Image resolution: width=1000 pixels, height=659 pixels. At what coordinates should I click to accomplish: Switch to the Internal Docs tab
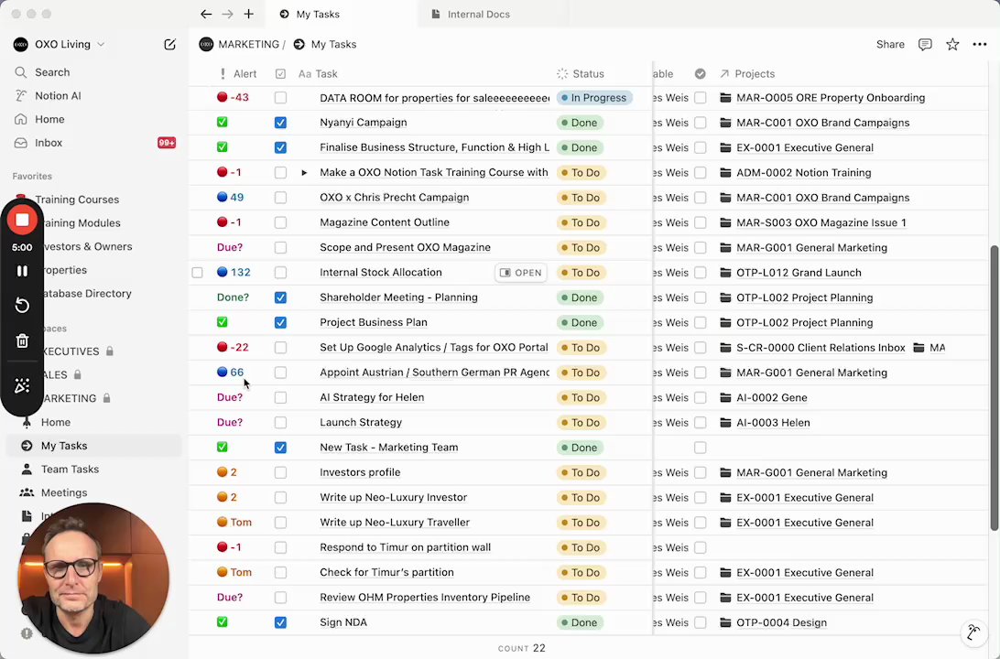478,14
